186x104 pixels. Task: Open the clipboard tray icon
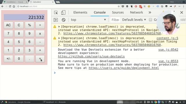[170, 102]
